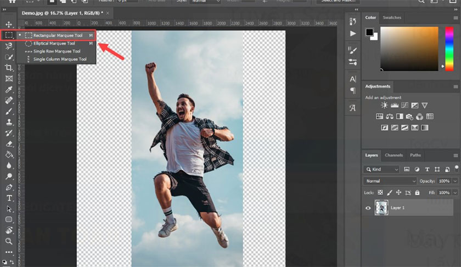Turn layer filtering on or off
The width and height of the screenshot is (461, 267).
pyautogui.click(x=457, y=168)
